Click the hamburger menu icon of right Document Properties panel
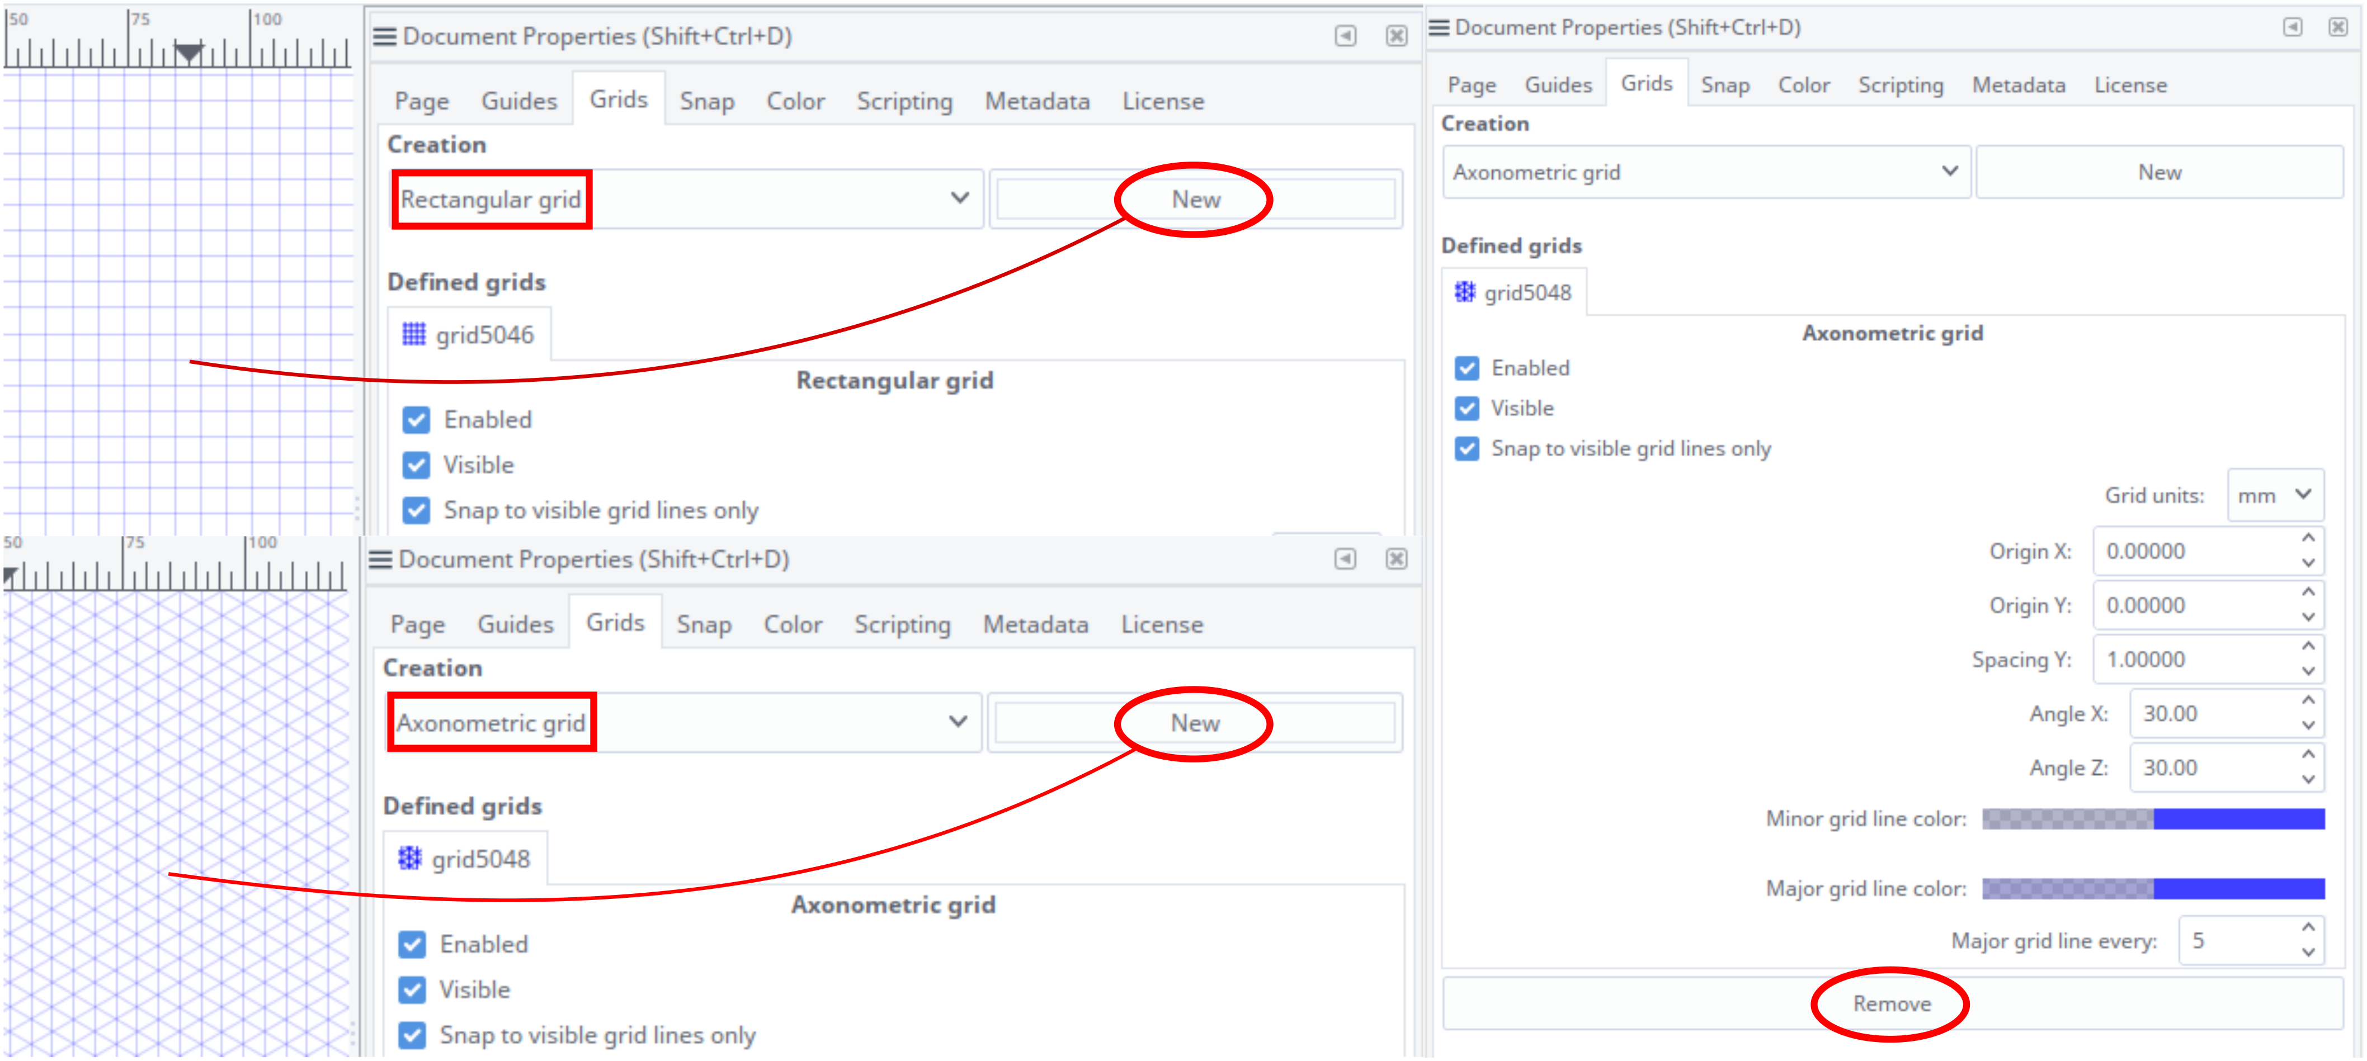Viewport: 2367px width, 1061px height. click(1439, 27)
